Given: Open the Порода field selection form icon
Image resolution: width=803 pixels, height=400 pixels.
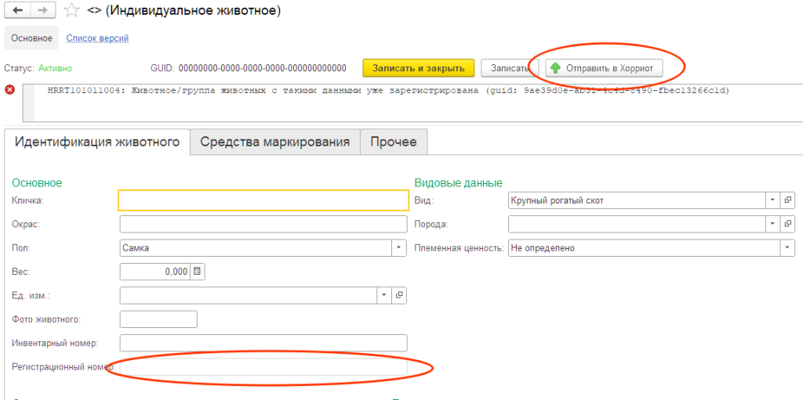Looking at the screenshot, I should [x=788, y=225].
